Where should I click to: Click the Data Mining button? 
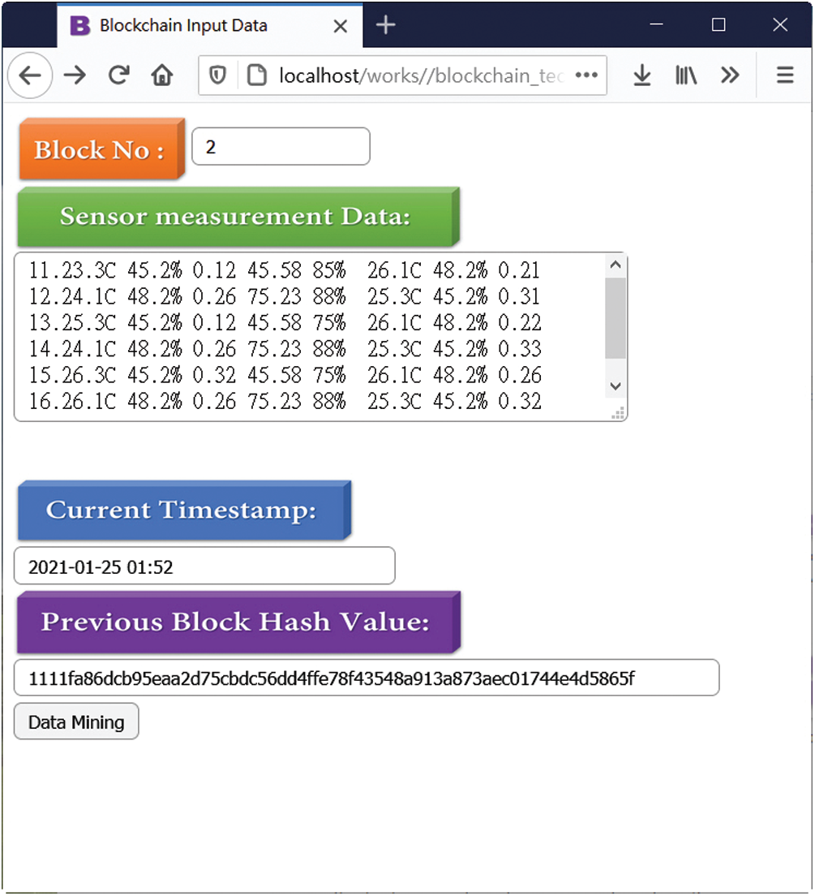[x=76, y=722]
